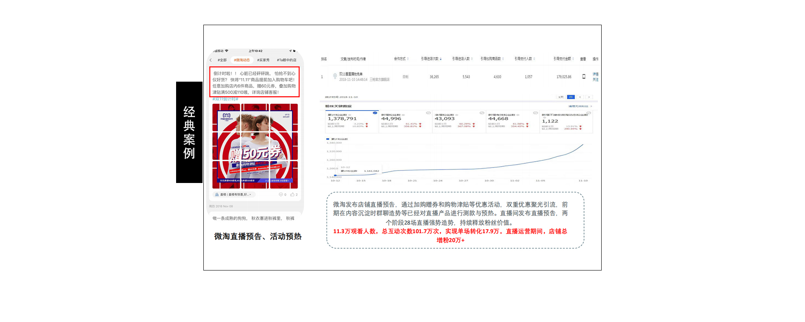Click the table cell showing 4,630

(x=497, y=77)
